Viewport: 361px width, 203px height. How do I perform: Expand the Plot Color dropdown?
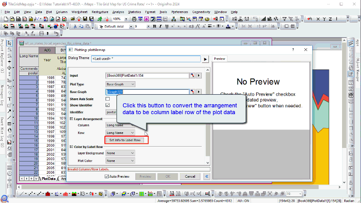[120, 161]
